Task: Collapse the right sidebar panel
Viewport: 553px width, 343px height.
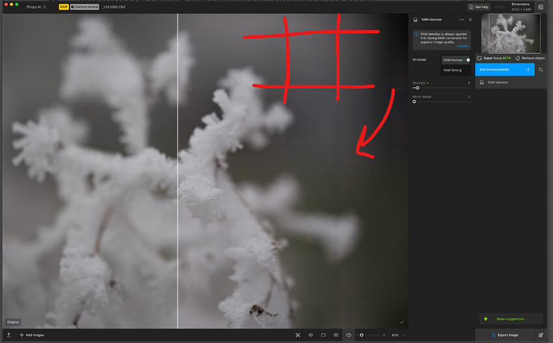Action: point(541,7)
